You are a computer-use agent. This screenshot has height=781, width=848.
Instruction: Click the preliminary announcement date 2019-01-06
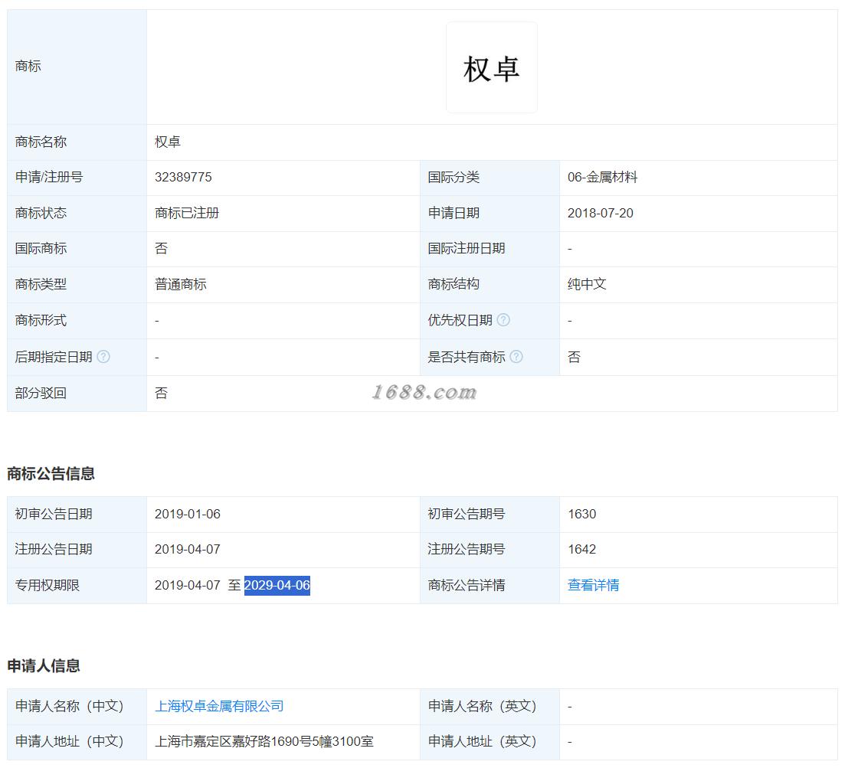point(188,514)
